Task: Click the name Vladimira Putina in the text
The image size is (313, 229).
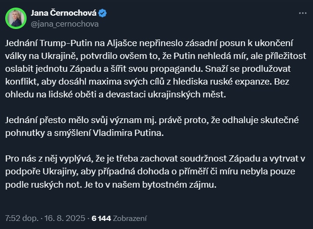Action: click(128, 133)
